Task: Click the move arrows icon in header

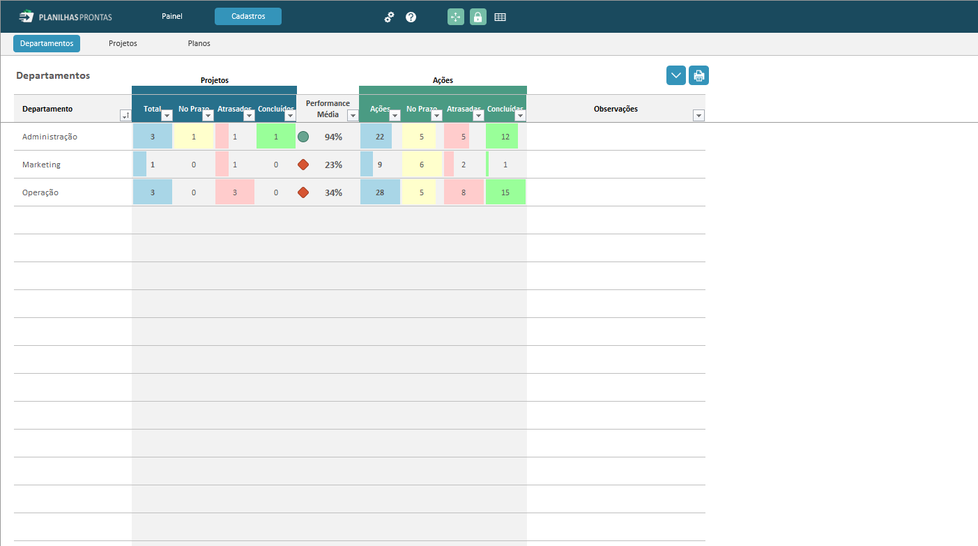Action: tap(455, 17)
